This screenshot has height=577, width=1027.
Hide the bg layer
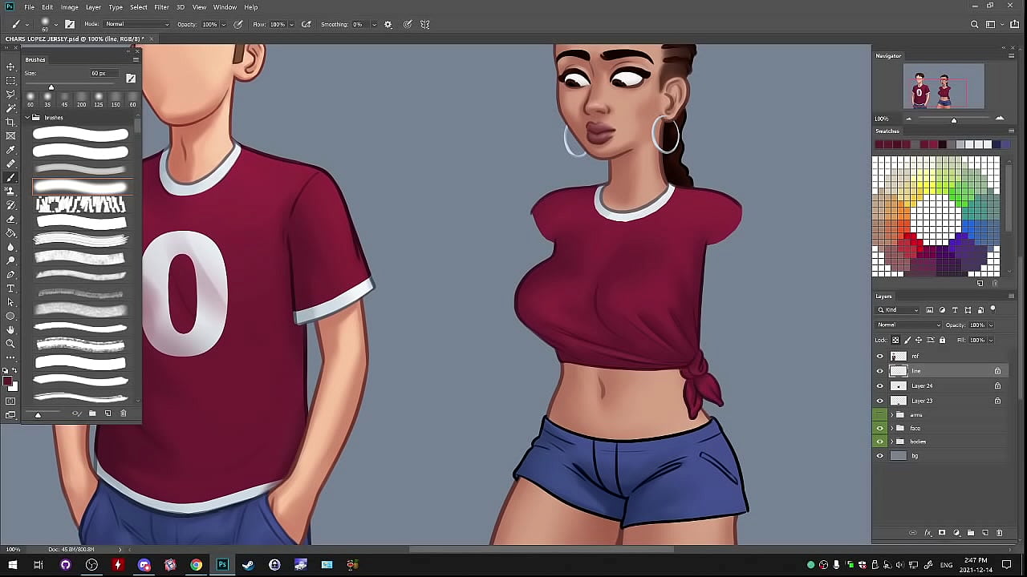(x=880, y=456)
